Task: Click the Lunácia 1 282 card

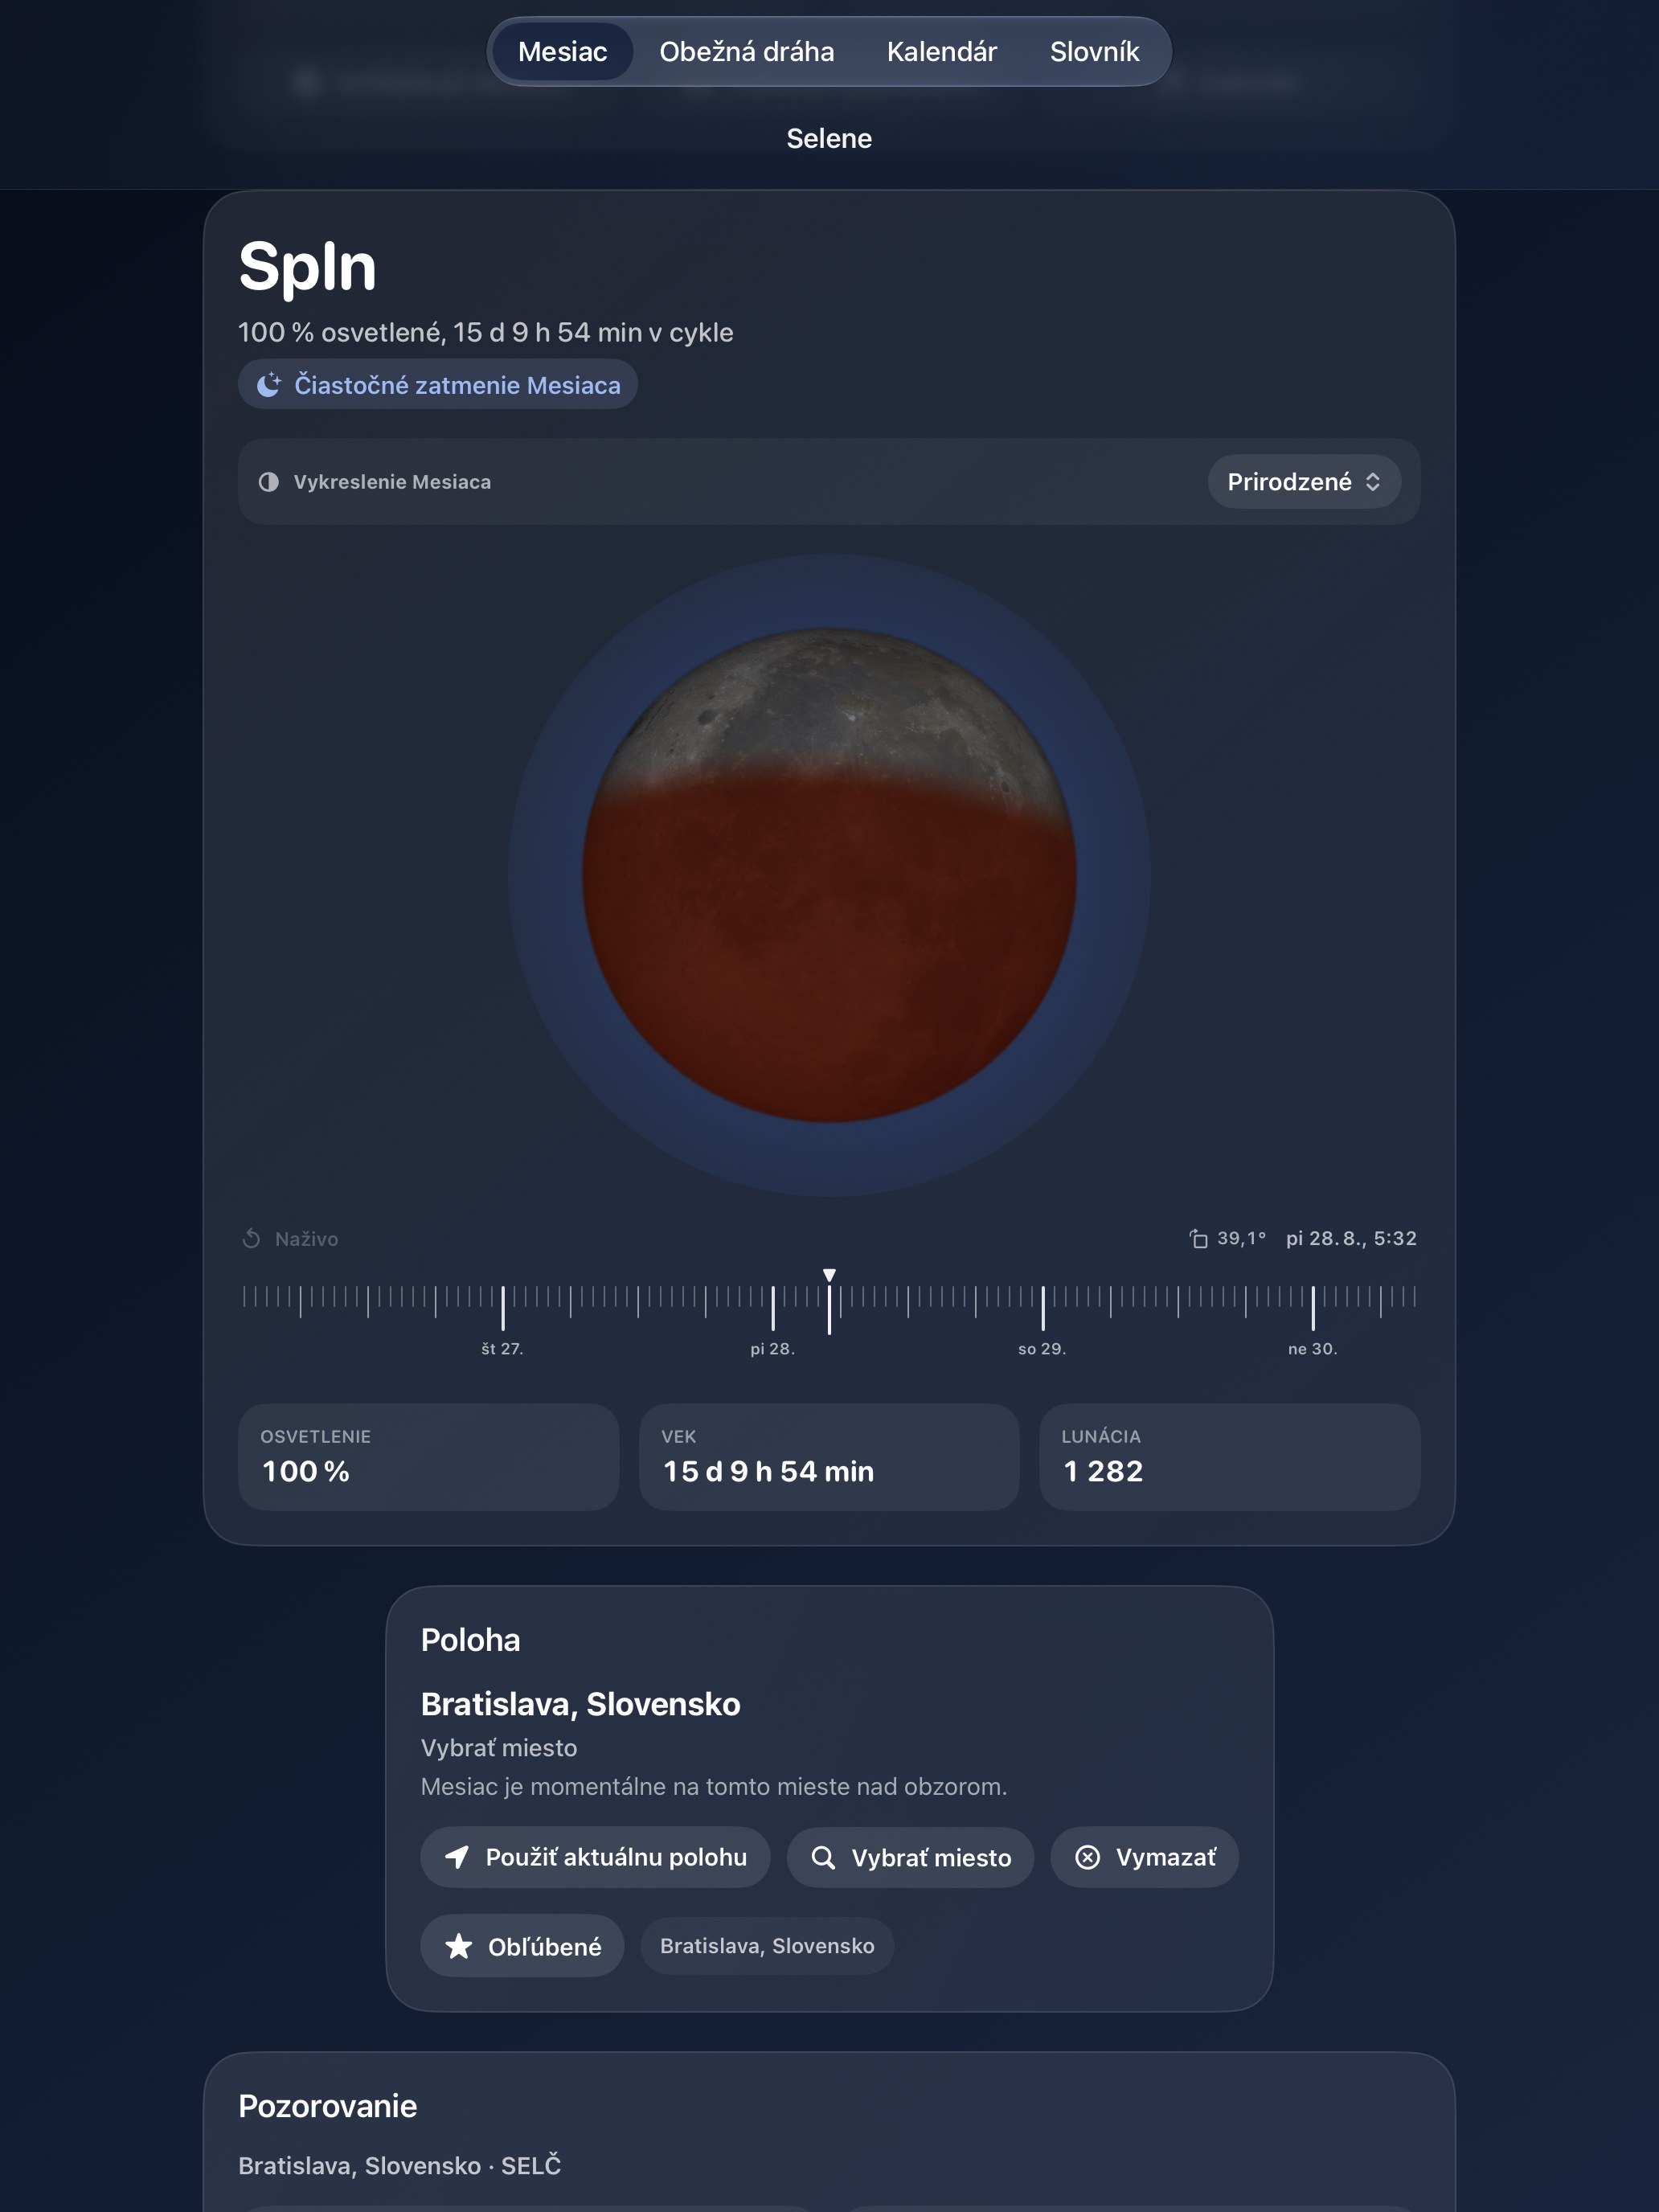Action: [x=1230, y=1457]
